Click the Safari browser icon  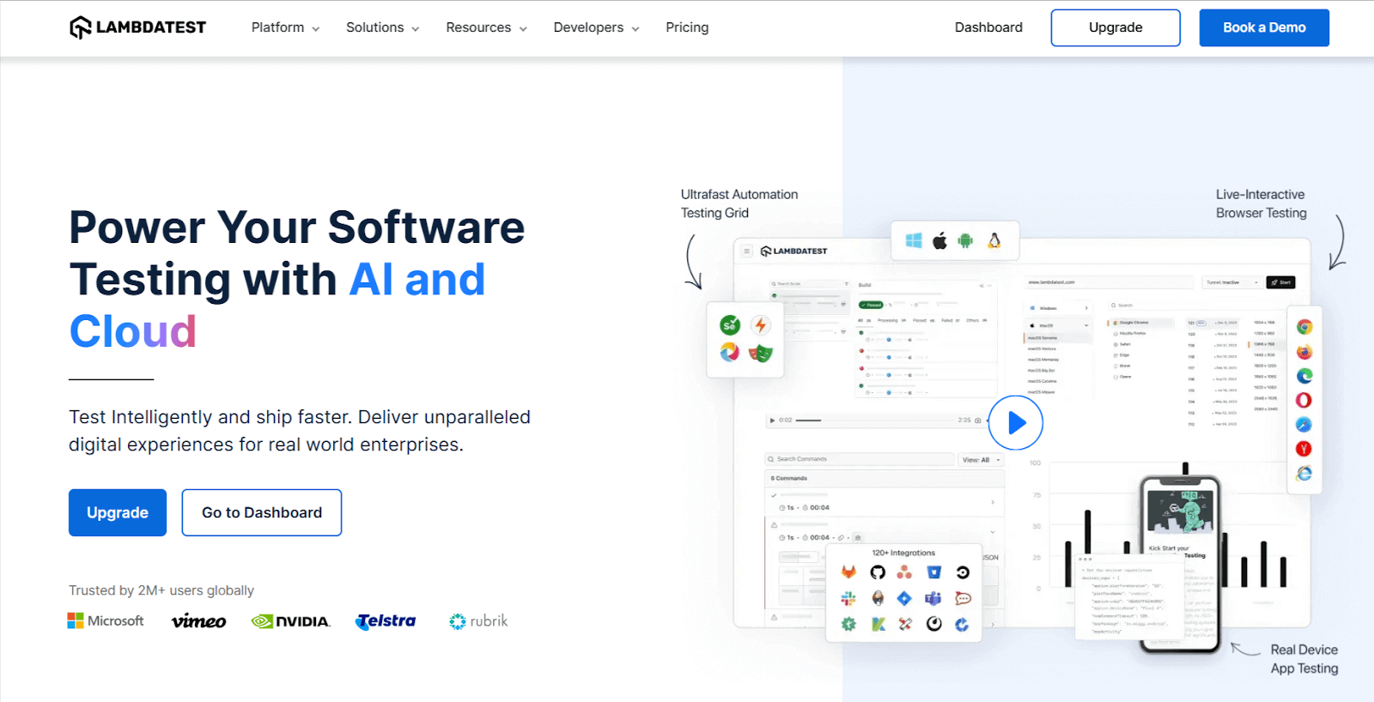1304,425
